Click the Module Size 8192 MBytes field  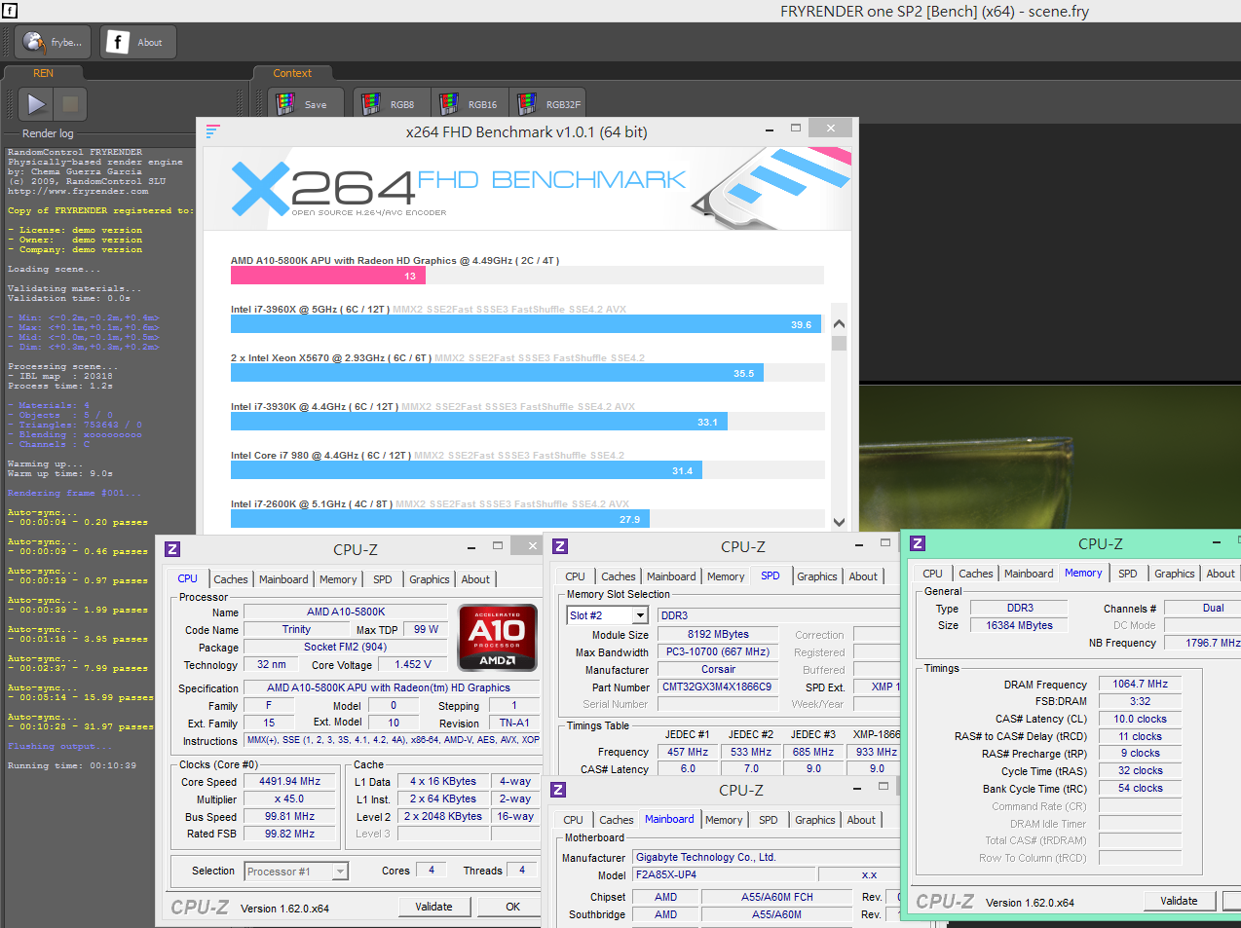(x=718, y=634)
